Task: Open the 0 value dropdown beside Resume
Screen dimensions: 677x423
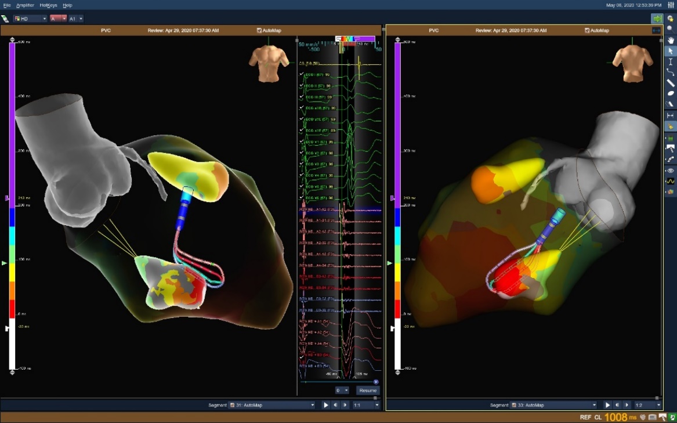Action: click(x=342, y=391)
